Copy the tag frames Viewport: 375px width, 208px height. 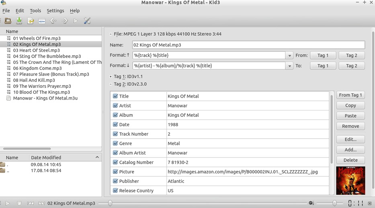(350, 105)
